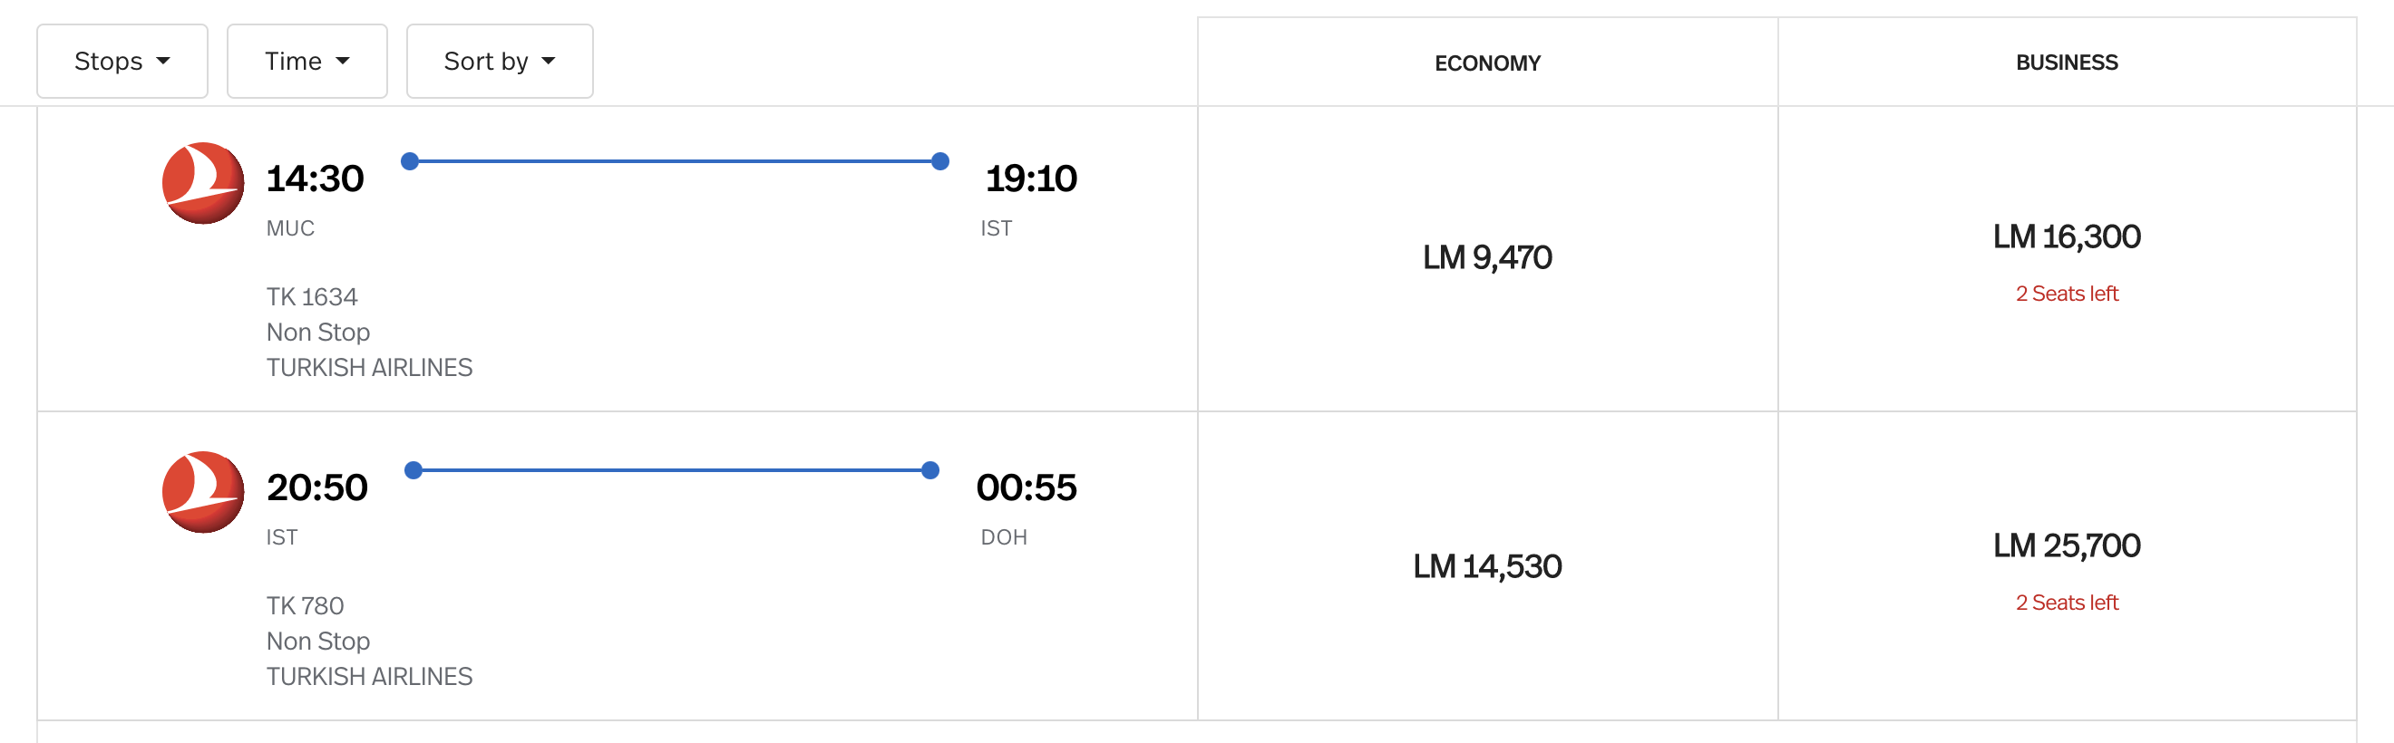Click flight number TK 1634

pyautogui.click(x=311, y=297)
